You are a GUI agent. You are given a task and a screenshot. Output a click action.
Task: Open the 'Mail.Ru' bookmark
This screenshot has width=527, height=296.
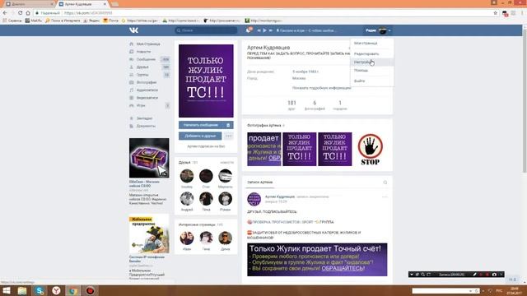click(34, 21)
